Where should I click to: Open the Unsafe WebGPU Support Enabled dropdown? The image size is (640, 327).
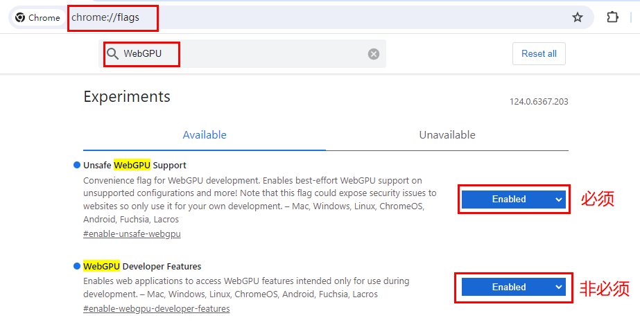coord(514,200)
